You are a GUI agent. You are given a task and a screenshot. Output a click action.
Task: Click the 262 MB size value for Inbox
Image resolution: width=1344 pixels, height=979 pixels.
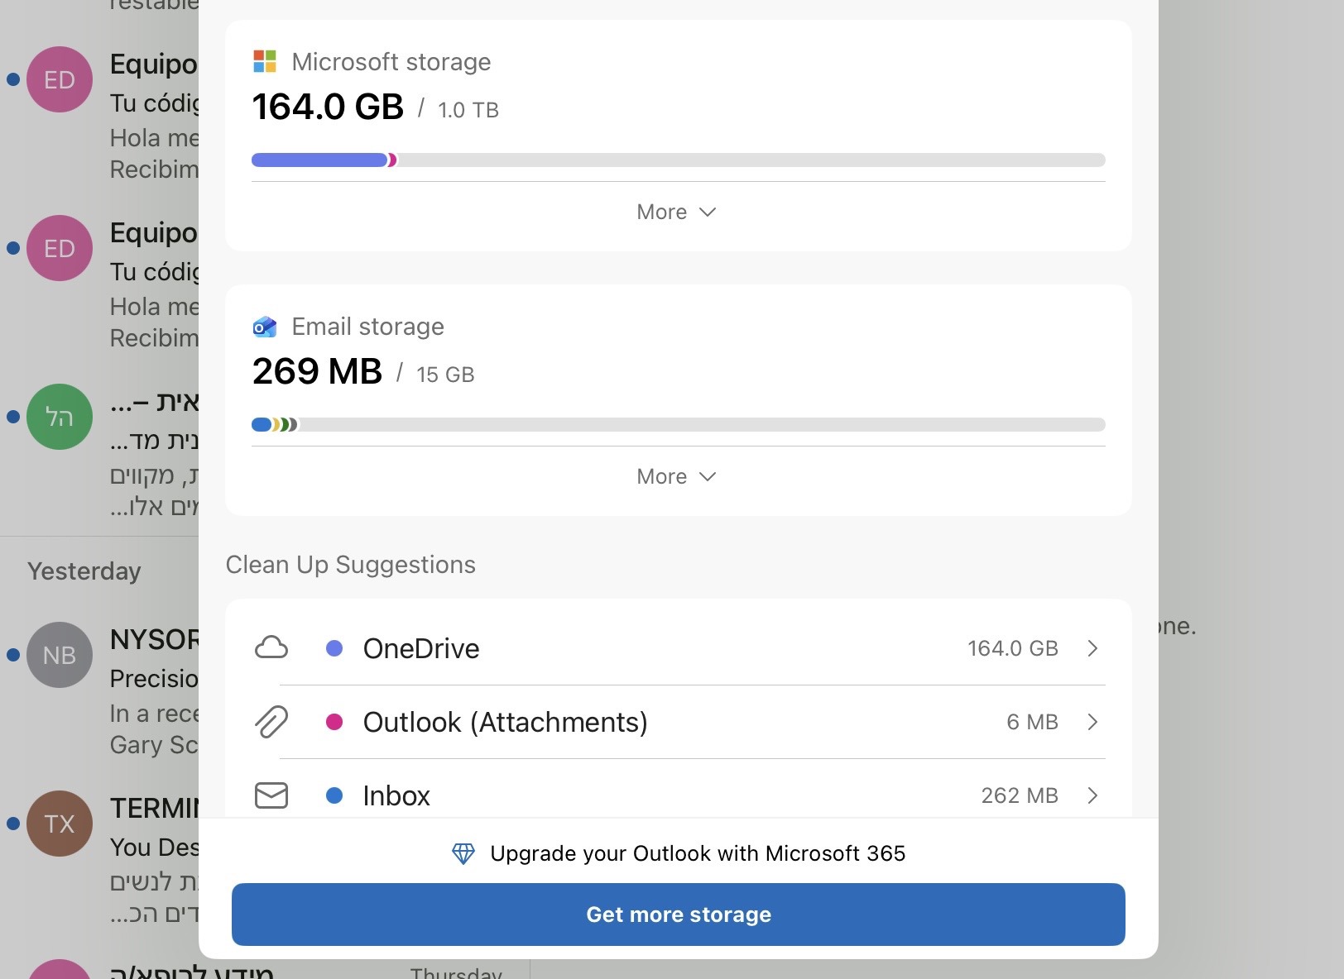click(1020, 795)
